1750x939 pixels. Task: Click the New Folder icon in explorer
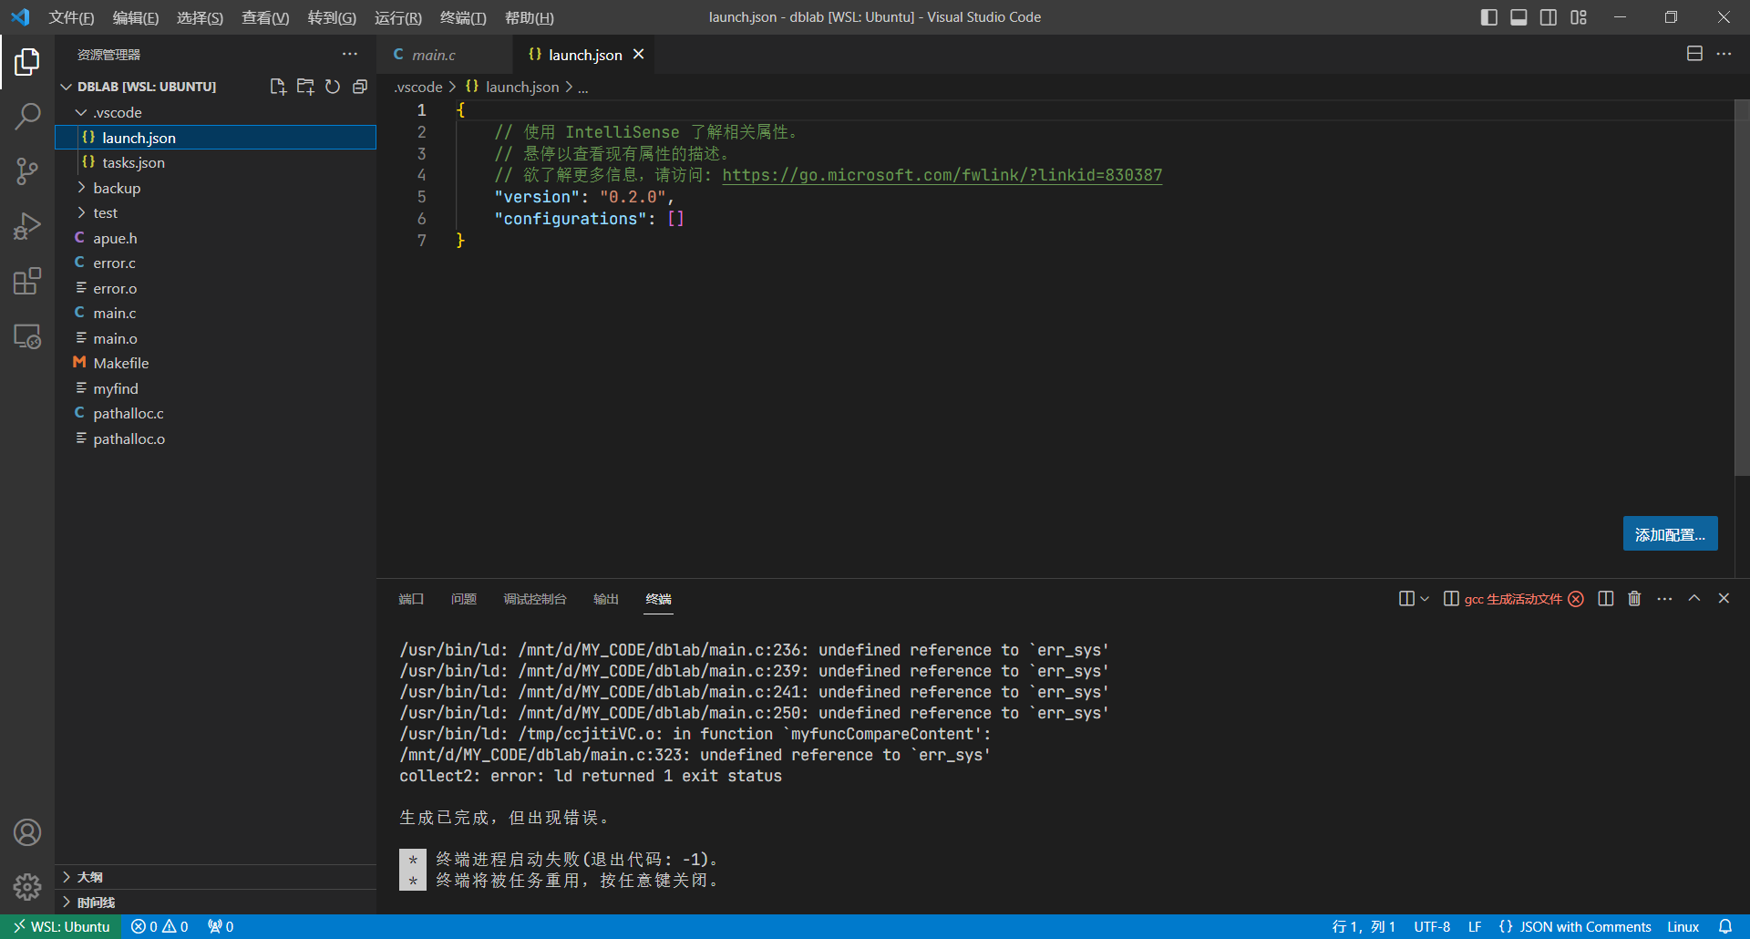coord(305,87)
